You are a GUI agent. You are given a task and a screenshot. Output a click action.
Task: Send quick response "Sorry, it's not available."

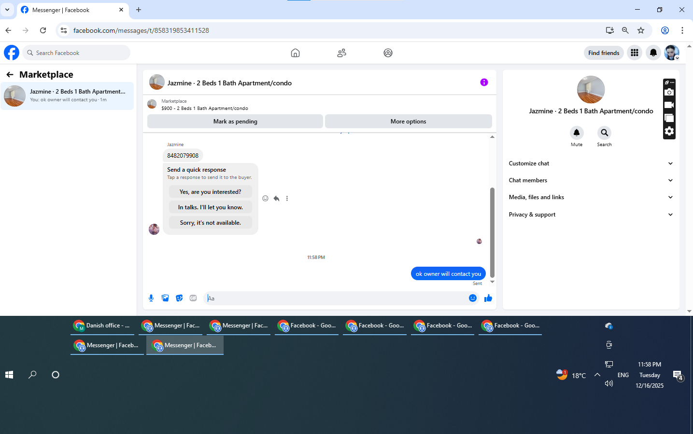tap(211, 223)
